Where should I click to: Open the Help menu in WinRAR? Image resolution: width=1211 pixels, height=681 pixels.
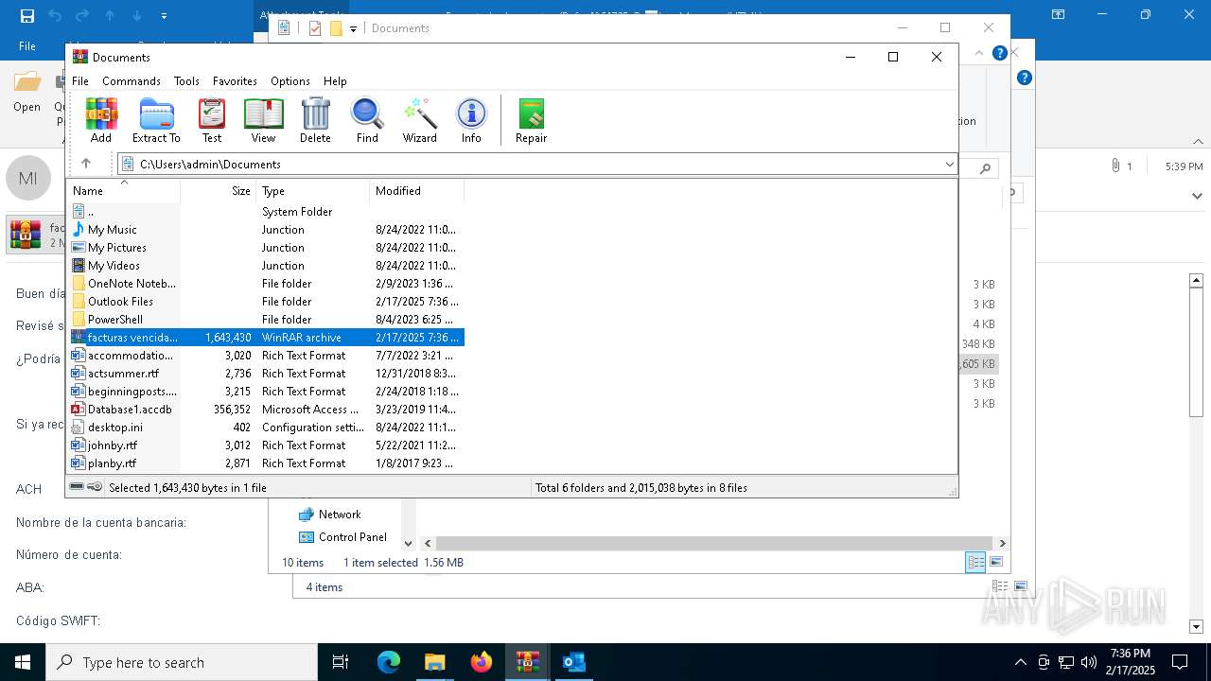[335, 81]
